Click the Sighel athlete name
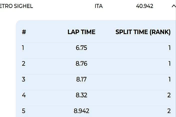This screenshot has height=117, width=176. (16, 6)
